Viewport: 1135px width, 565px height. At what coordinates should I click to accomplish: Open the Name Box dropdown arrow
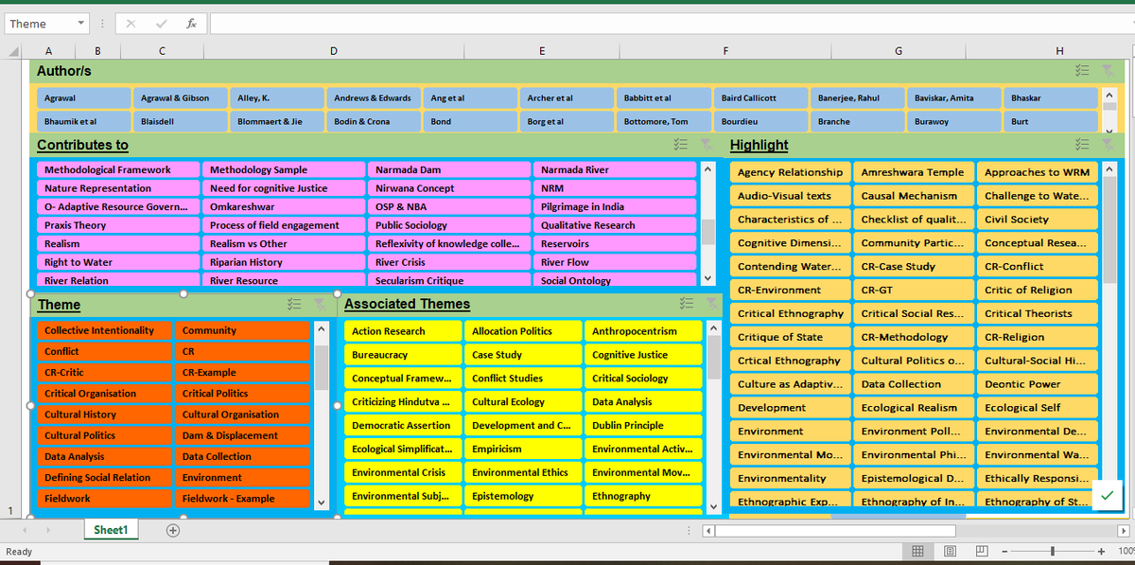click(81, 24)
